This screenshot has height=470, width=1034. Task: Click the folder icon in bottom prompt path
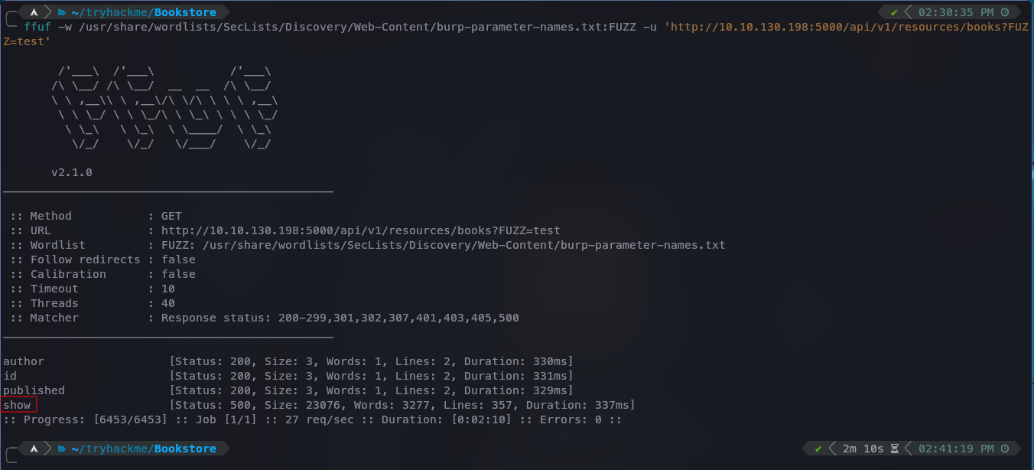click(x=61, y=449)
